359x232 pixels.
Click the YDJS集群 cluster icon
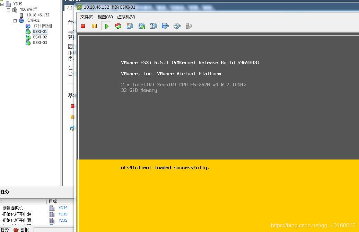point(15,10)
